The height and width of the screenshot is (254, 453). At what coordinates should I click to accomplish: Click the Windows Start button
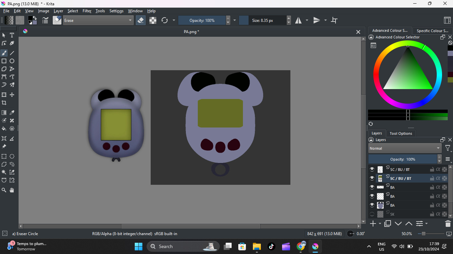pos(138,246)
